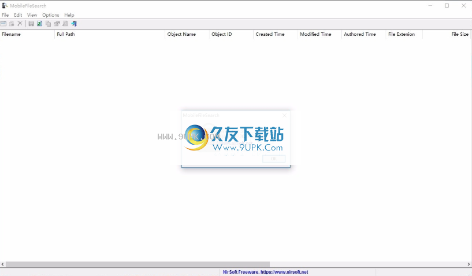Maximize the MobileFileSearch main window
Image resolution: width=472 pixels, height=276 pixels.
pyautogui.click(x=447, y=5)
